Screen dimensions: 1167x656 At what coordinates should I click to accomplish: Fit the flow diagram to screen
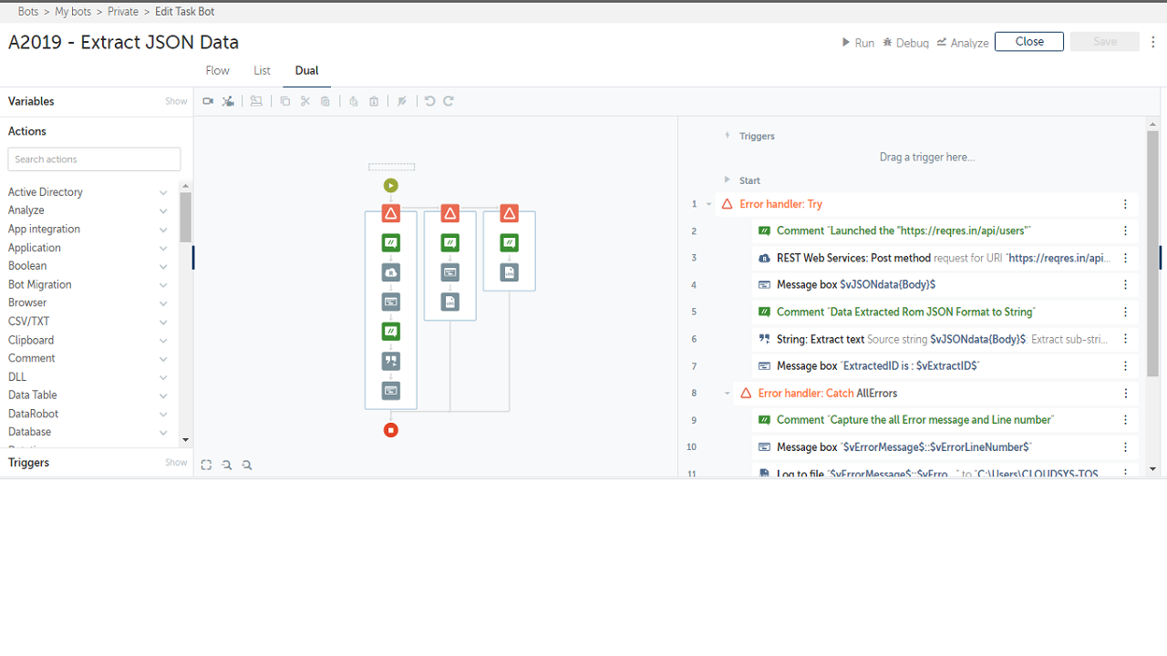point(206,465)
